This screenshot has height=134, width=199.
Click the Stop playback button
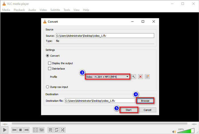pyautogui.click(x=20, y=130)
